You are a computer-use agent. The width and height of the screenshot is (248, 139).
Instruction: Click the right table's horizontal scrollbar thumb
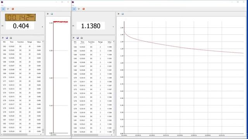pos(86,135)
